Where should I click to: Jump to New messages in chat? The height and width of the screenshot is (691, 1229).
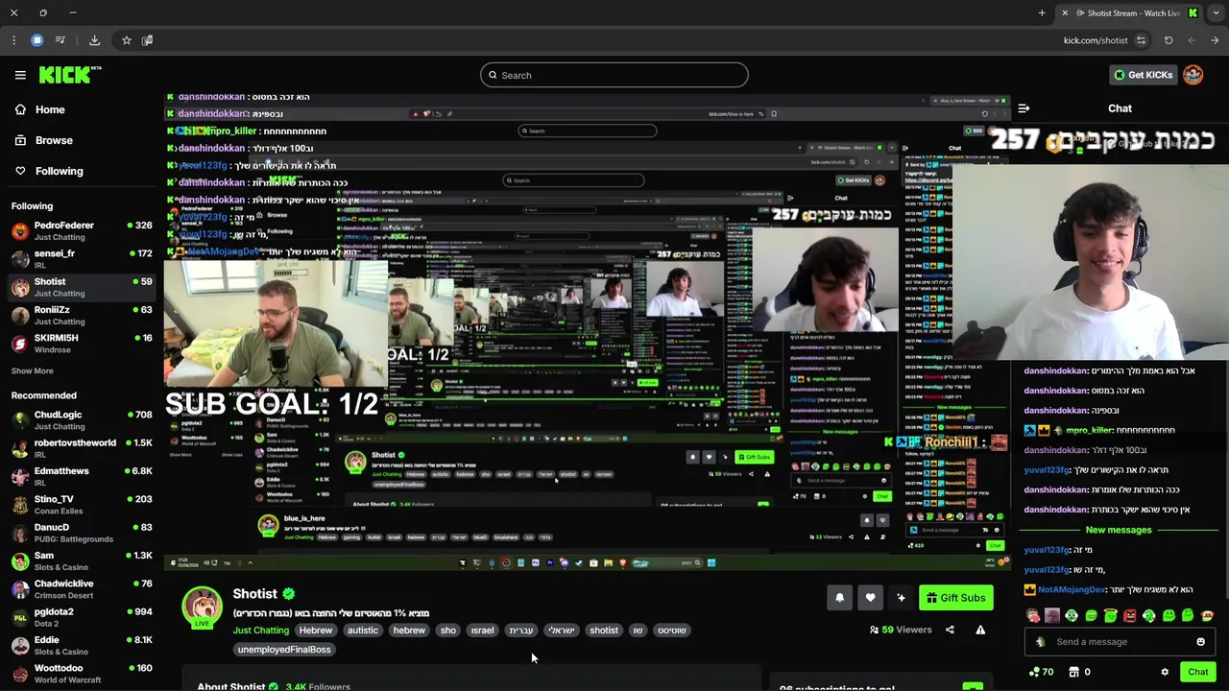(x=1119, y=530)
